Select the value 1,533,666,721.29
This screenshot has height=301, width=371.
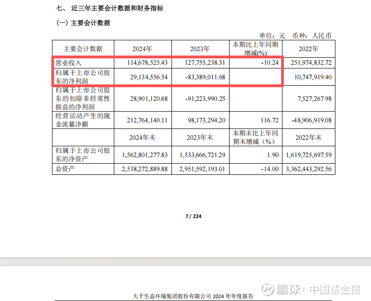202,155
